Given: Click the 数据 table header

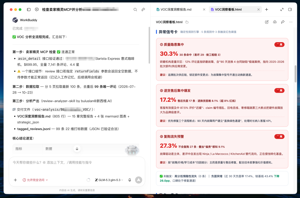Looking at the screenshot, I should [49, 149].
